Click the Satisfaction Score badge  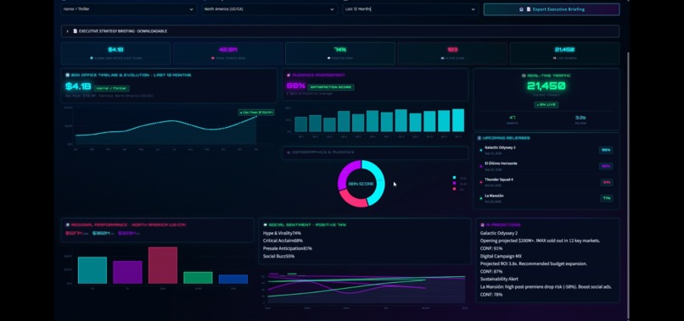(331, 87)
